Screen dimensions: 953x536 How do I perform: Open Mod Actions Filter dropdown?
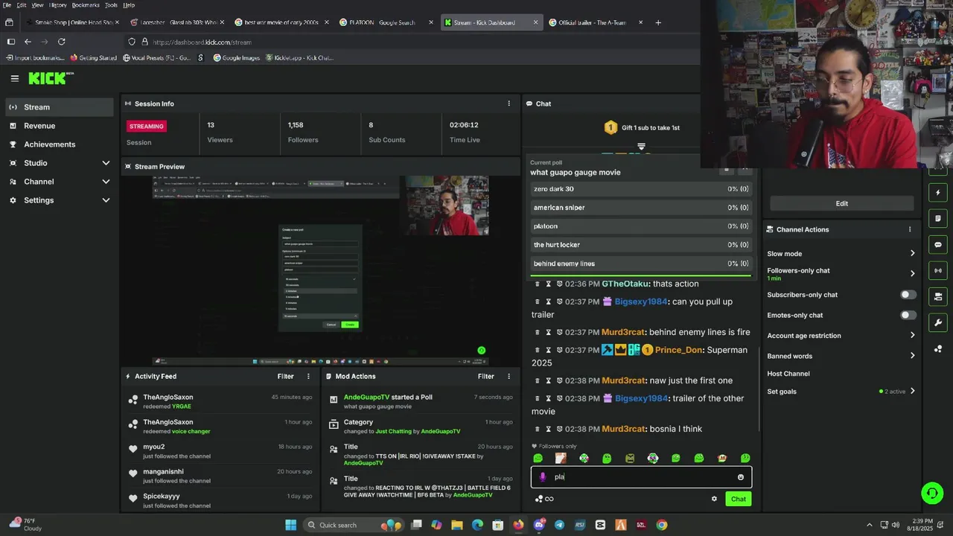(486, 377)
